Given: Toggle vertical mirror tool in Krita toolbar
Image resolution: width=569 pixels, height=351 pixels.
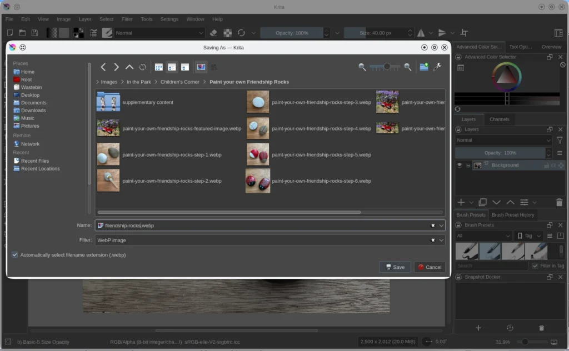Looking at the screenshot, I should click(x=442, y=33).
